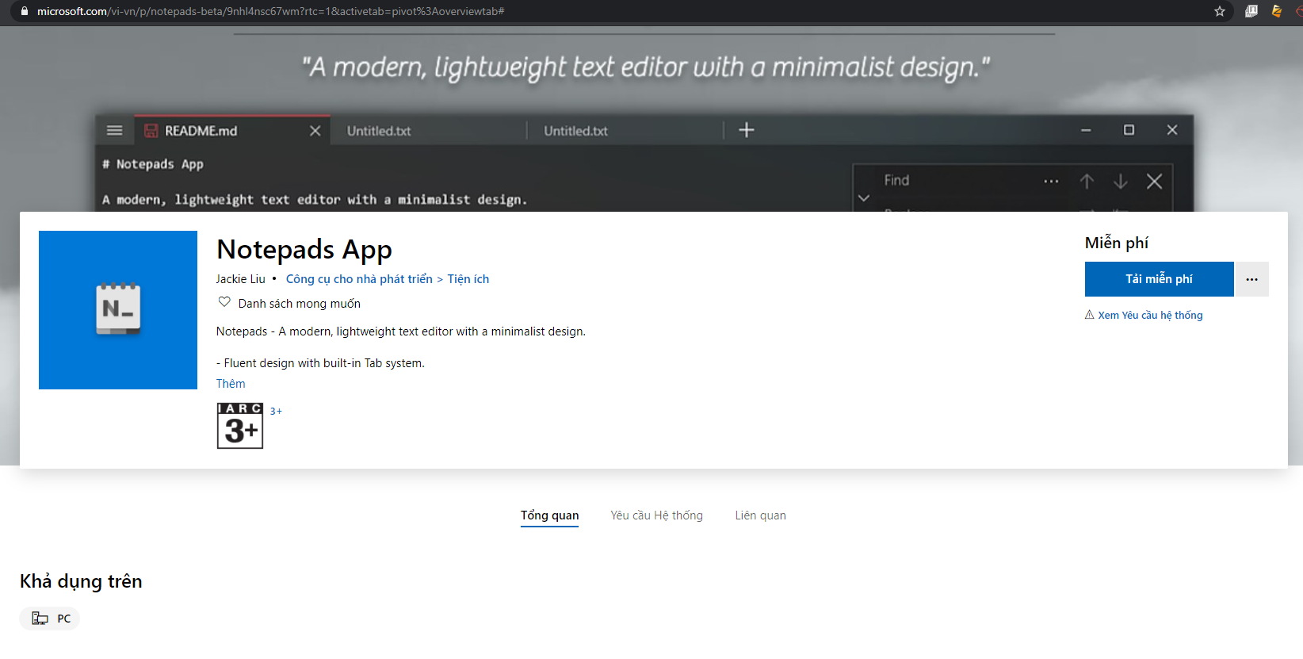Image resolution: width=1303 pixels, height=659 pixels.
Task: Click the browser address bar URL
Action: pyautogui.click(x=270, y=11)
